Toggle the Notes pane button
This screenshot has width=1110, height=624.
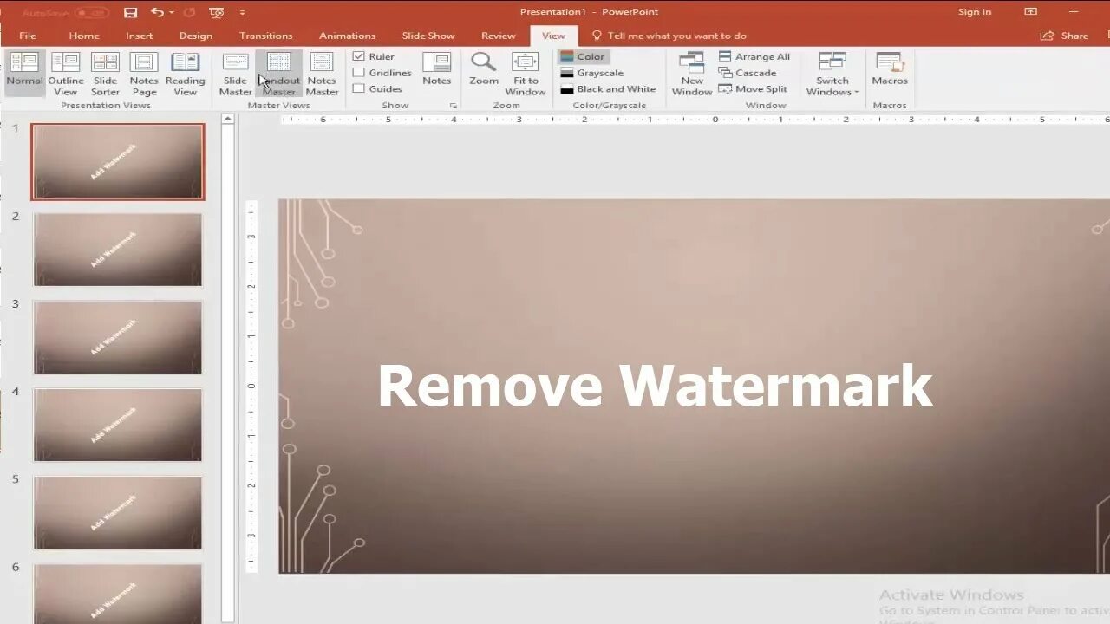pyautogui.click(x=436, y=68)
